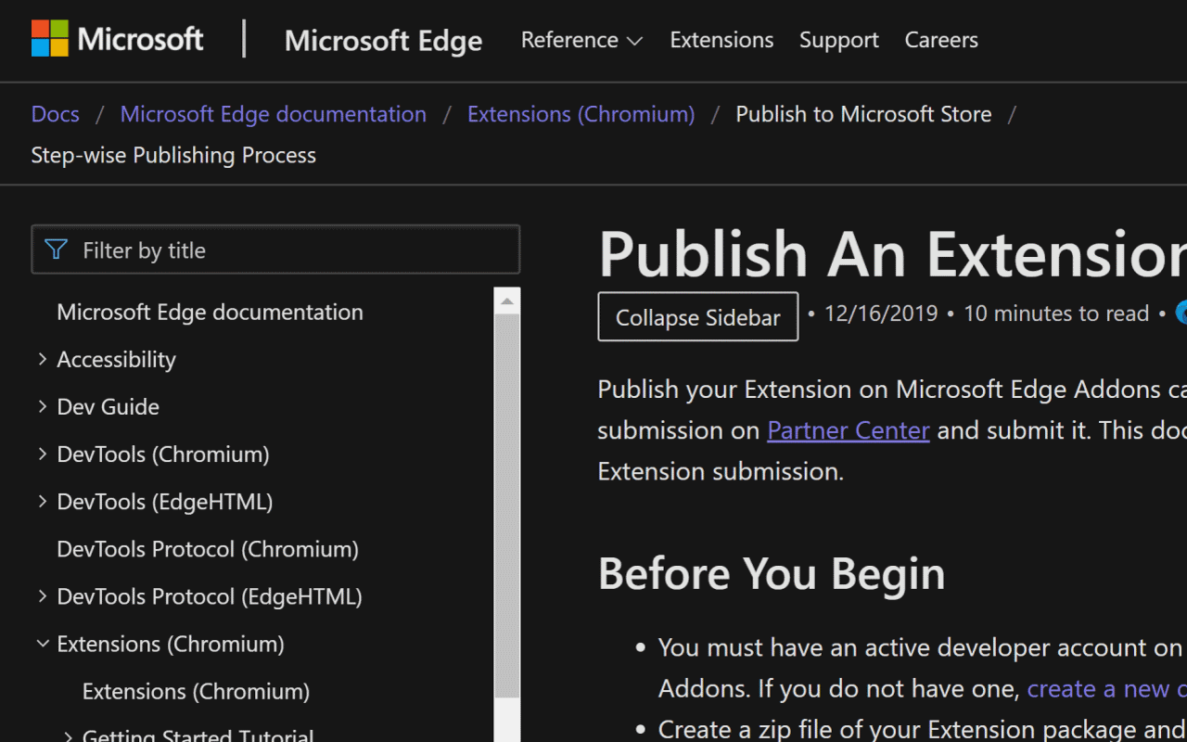
Task: Click the filter funnel icon
Action: click(x=56, y=249)
